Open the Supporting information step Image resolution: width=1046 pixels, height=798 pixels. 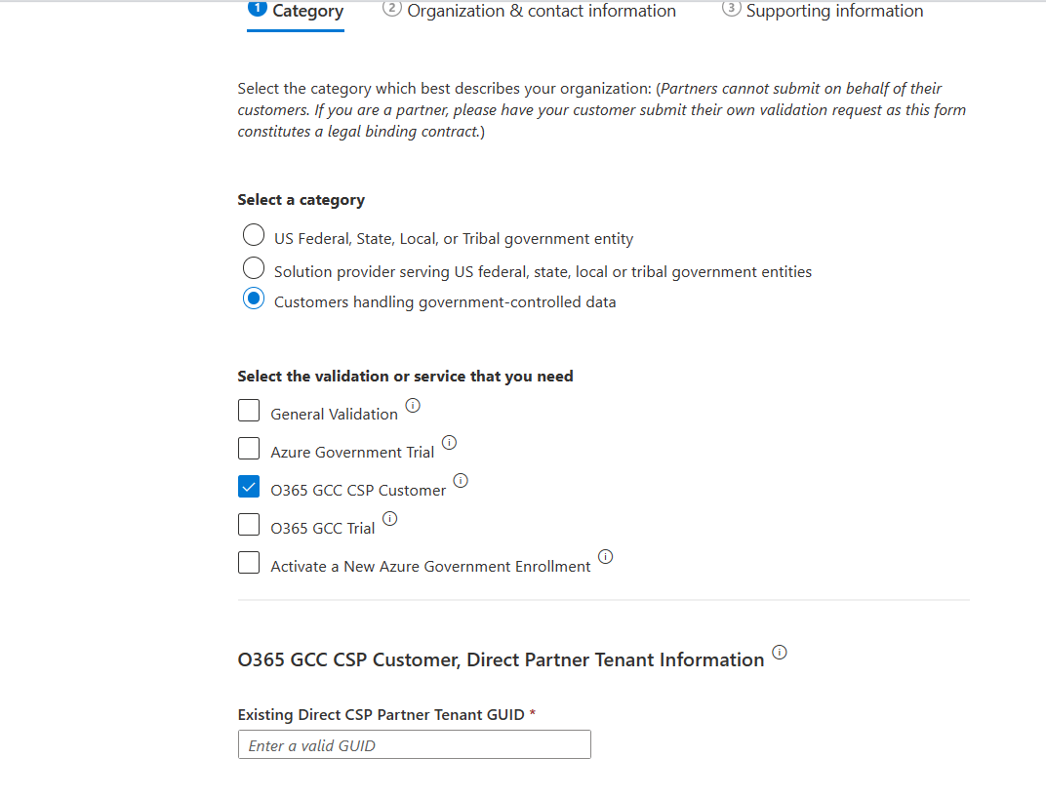(x=834, y=11)
